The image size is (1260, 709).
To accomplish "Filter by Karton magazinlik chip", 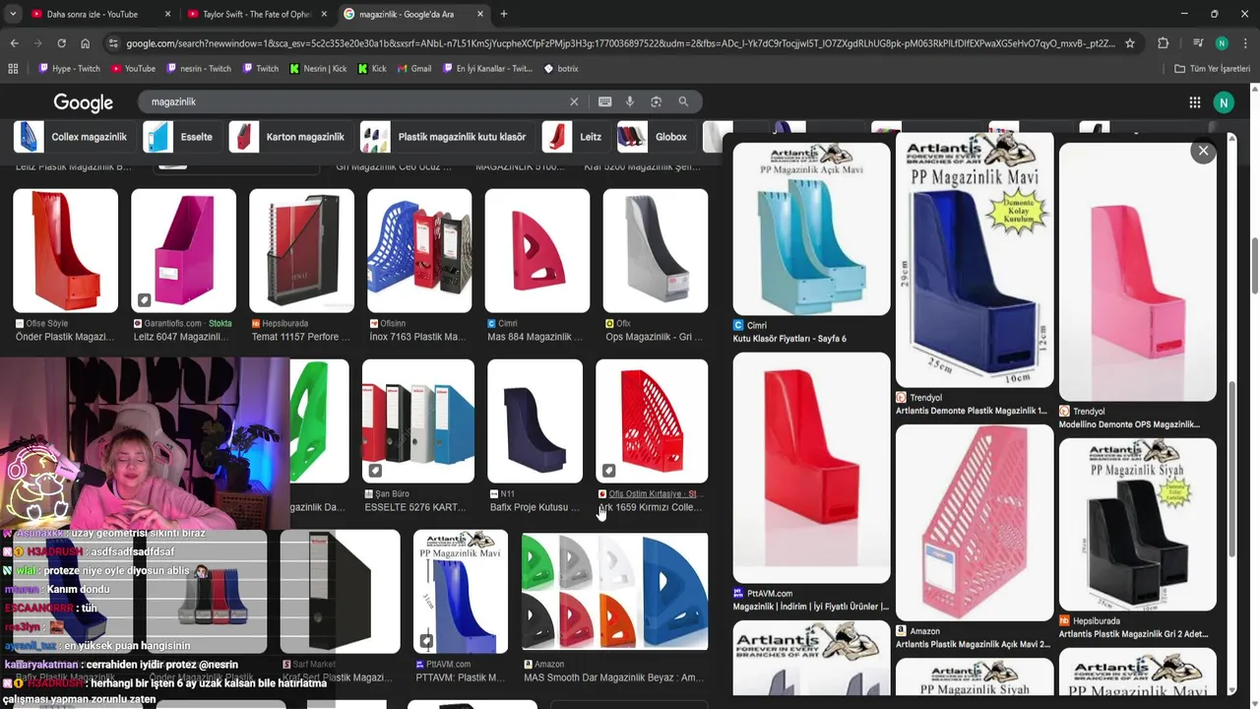I will (x=287, y=137).
